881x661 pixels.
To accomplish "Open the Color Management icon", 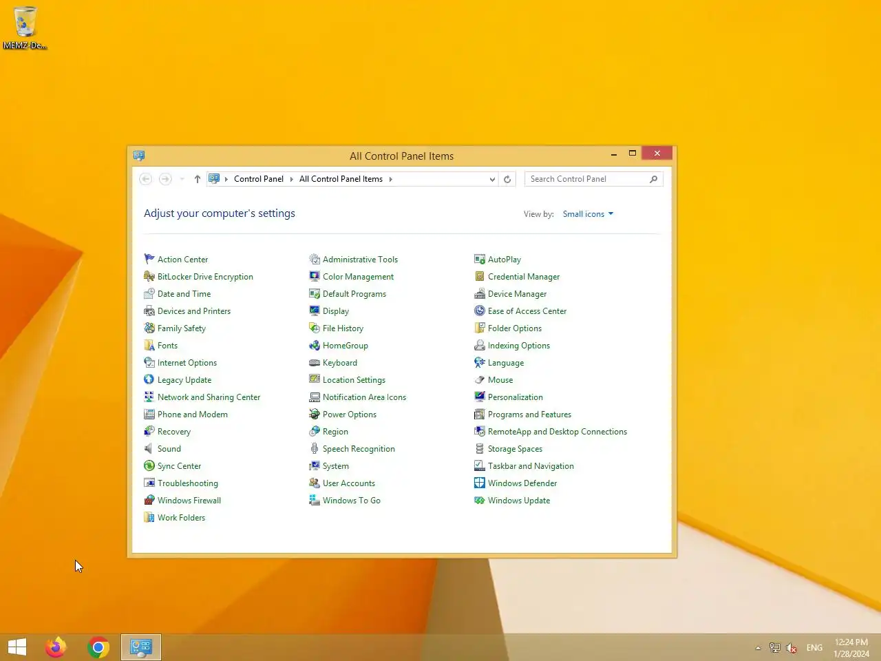I will coord(315,276).
